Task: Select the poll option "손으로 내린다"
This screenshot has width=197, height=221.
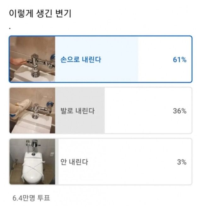Action: [81, 59]
